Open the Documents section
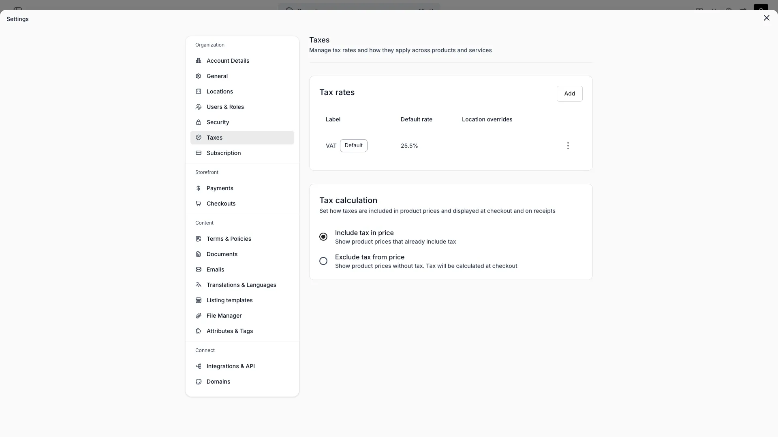The image size is (778, 437). [242, 254]
